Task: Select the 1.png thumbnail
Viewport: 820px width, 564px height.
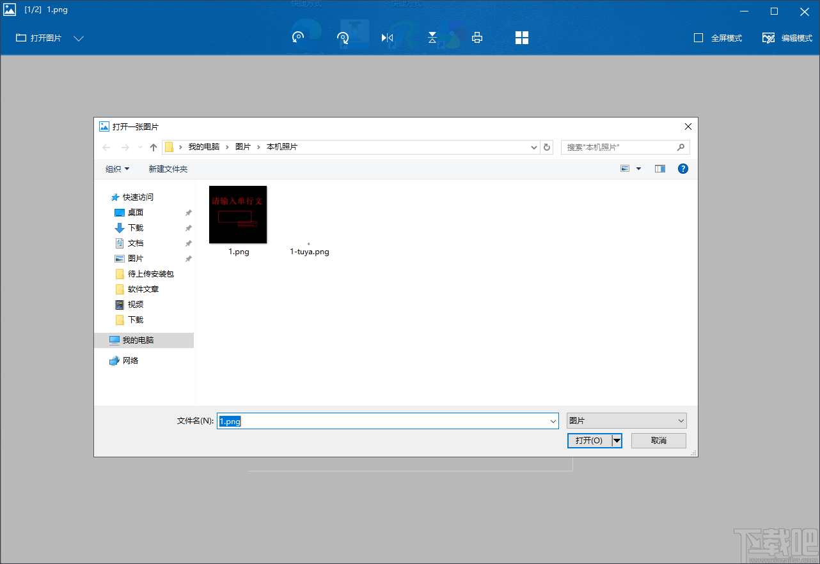Action: [x=238, y=215]
